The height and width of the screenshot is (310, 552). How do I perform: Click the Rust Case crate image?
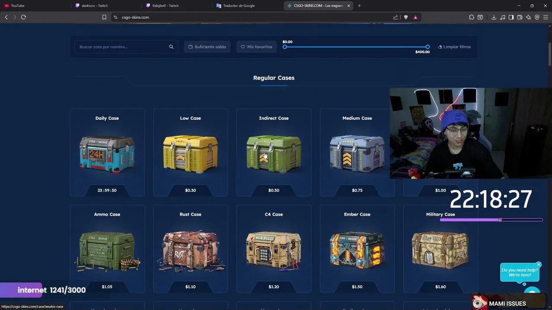coord(190,251)
